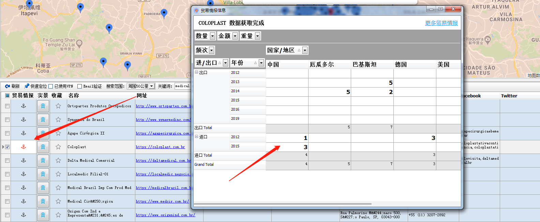Open trade info anchor for Synermed do Brasil

pos(24,120)
